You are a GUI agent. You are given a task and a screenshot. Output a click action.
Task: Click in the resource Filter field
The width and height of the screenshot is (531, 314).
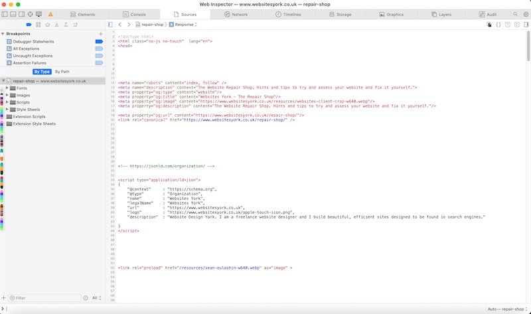click(x=44, y=298)
